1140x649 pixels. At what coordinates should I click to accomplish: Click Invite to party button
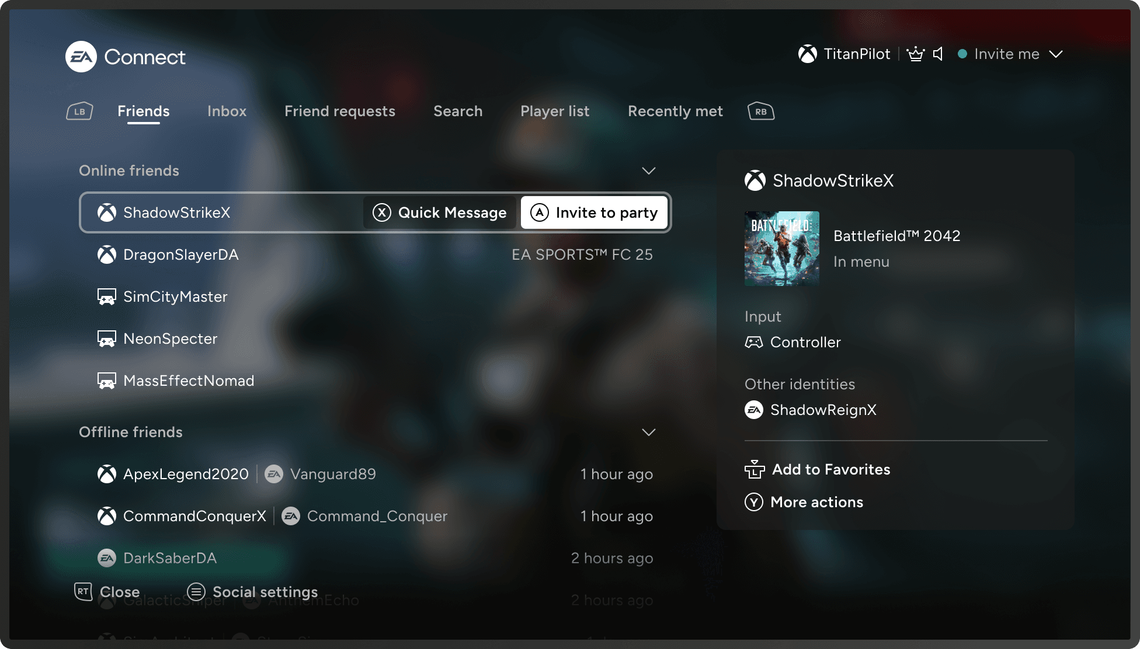594,212
